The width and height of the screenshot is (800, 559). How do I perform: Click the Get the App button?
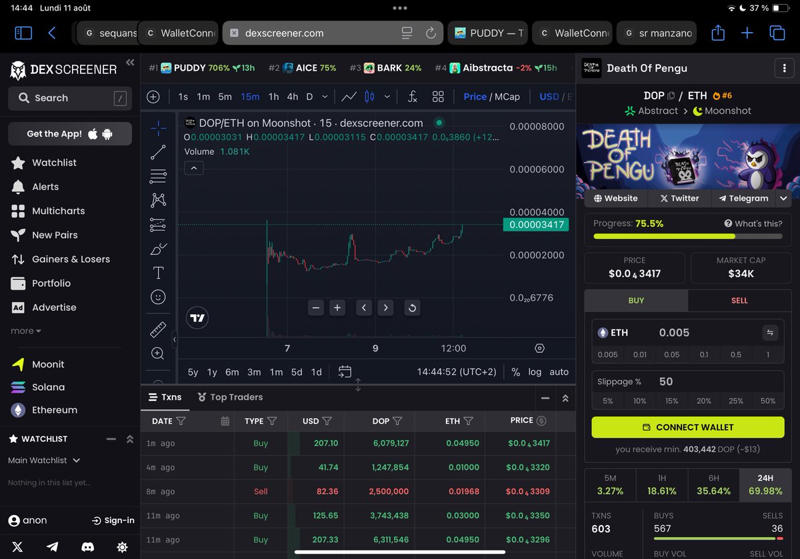70,133
